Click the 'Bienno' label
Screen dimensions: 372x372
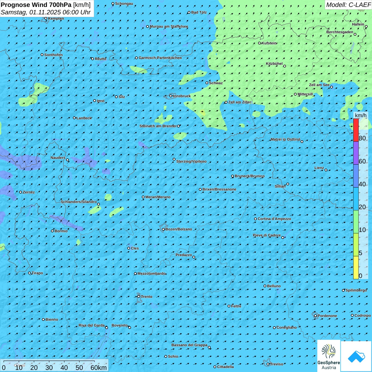click(52, 319)
